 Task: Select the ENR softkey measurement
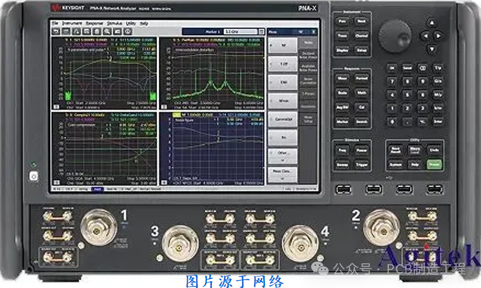tap(282, 82)
